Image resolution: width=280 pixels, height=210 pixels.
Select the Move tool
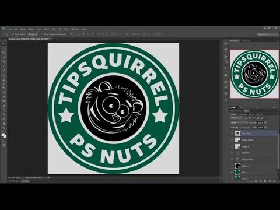pyautogui.click(x=3, y=44)
